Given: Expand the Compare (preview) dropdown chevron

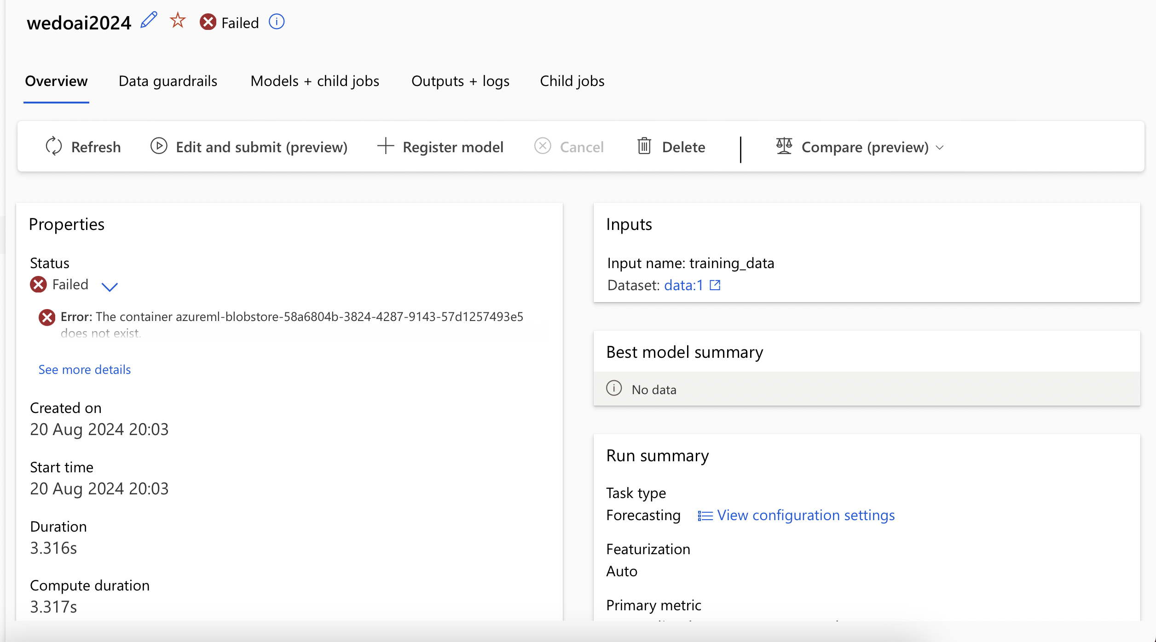Looking at the screenshot, I should coord(940,148).
